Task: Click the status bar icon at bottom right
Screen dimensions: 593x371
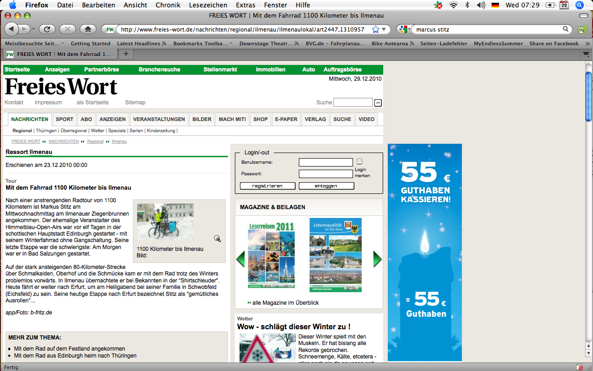Action: (x=579, y=367)
